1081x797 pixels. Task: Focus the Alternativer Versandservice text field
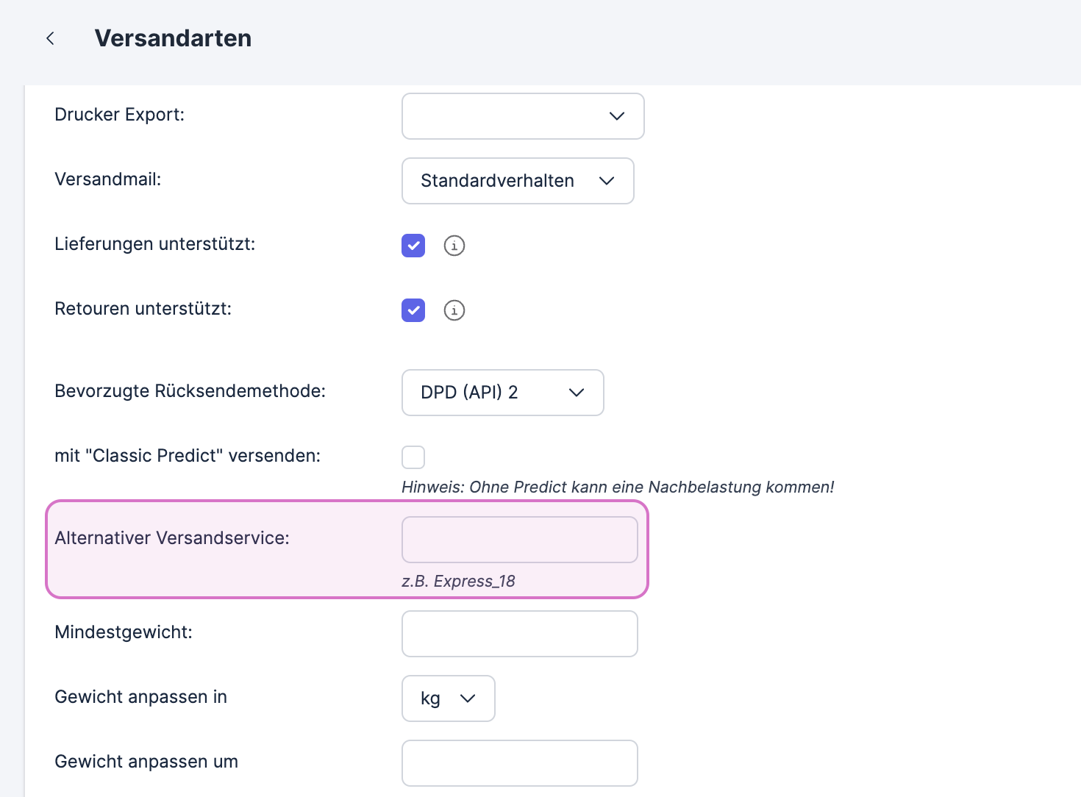click(519, 540)
